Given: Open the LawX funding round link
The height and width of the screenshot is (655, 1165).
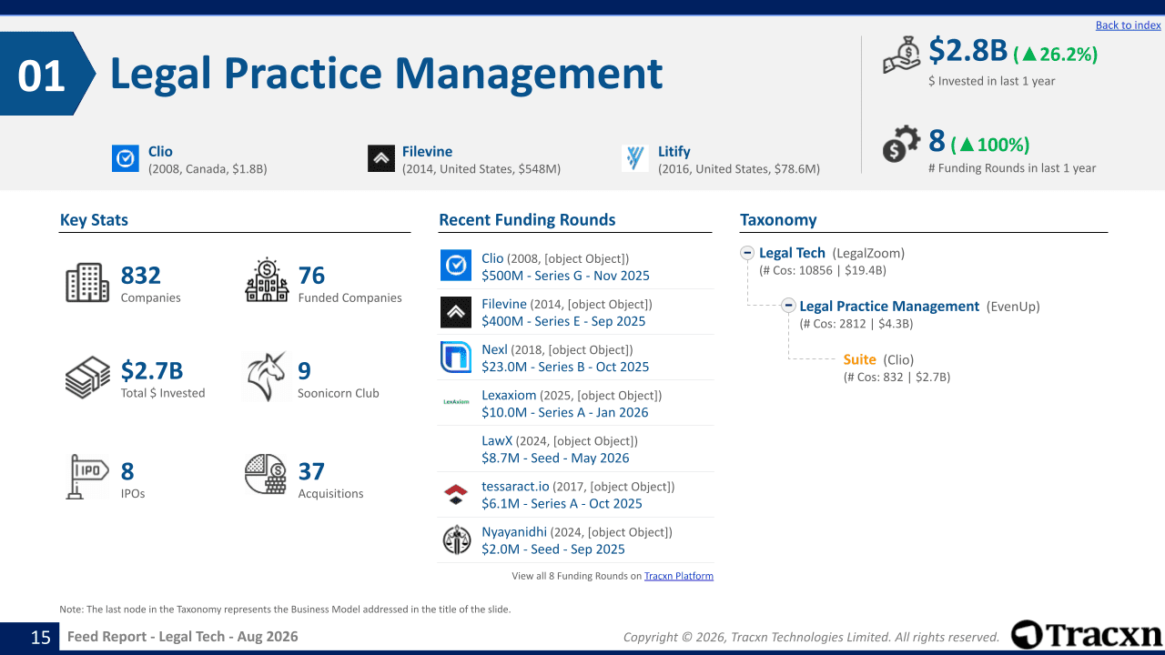Looking at the screenshot, I should [x=497, y=440].
